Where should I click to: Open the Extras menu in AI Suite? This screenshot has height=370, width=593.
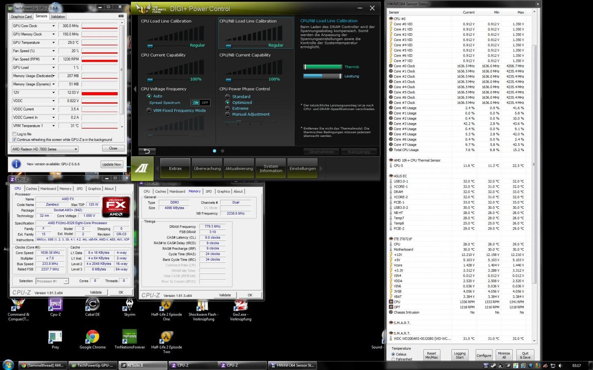tap(175, 169)
